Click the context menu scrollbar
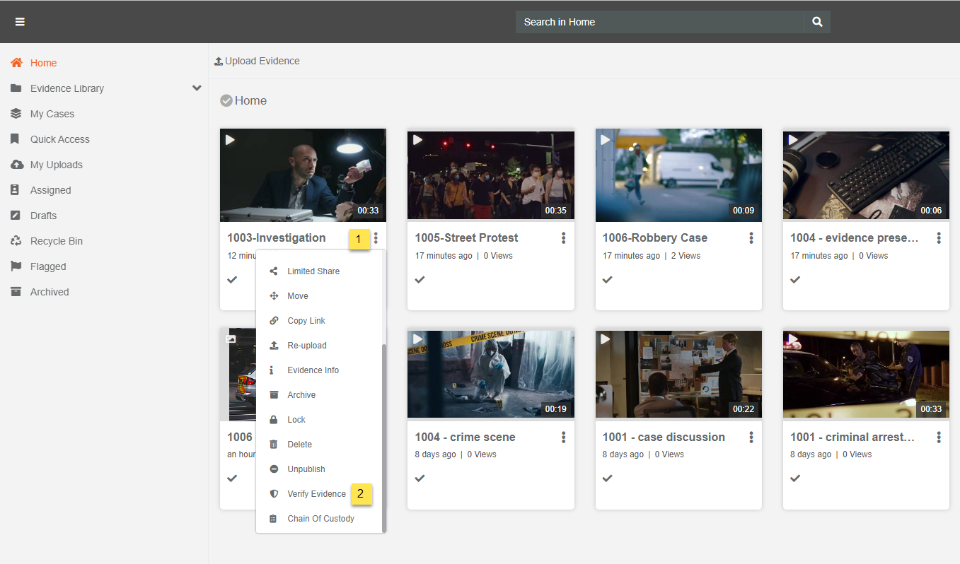This screenshot has height=564, width=960. pos(384,438)
